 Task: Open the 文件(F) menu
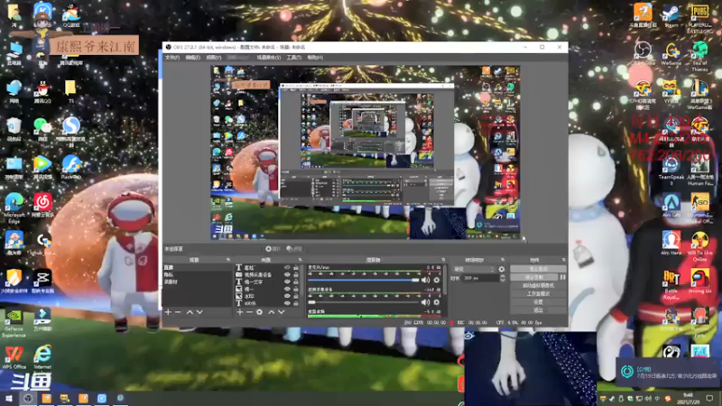pos(172,58)
